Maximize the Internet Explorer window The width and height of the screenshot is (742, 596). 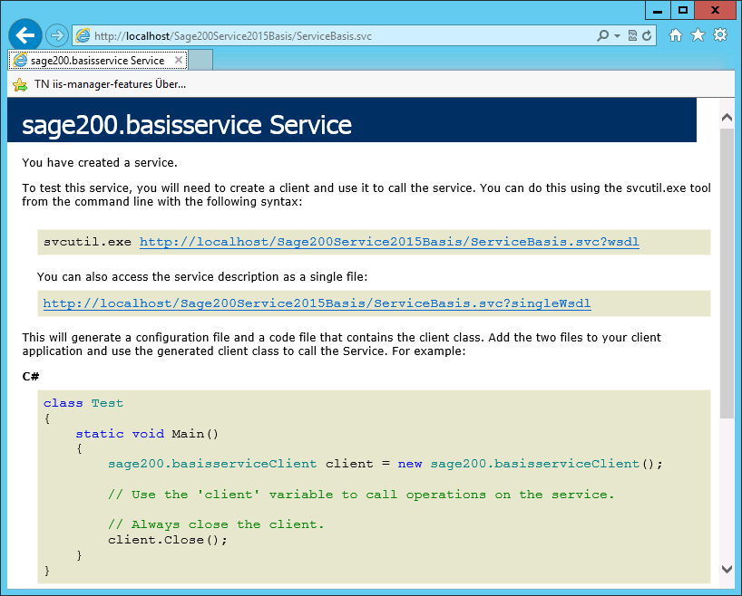click(x=682, y=10)
